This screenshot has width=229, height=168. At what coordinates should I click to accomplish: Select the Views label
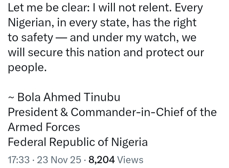[130, 159]
